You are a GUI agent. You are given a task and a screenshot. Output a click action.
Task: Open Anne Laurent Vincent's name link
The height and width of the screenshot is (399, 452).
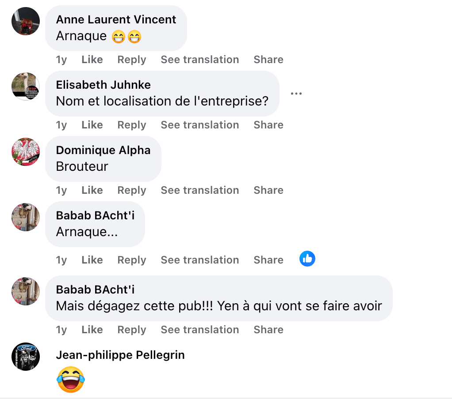click(116, 19)
